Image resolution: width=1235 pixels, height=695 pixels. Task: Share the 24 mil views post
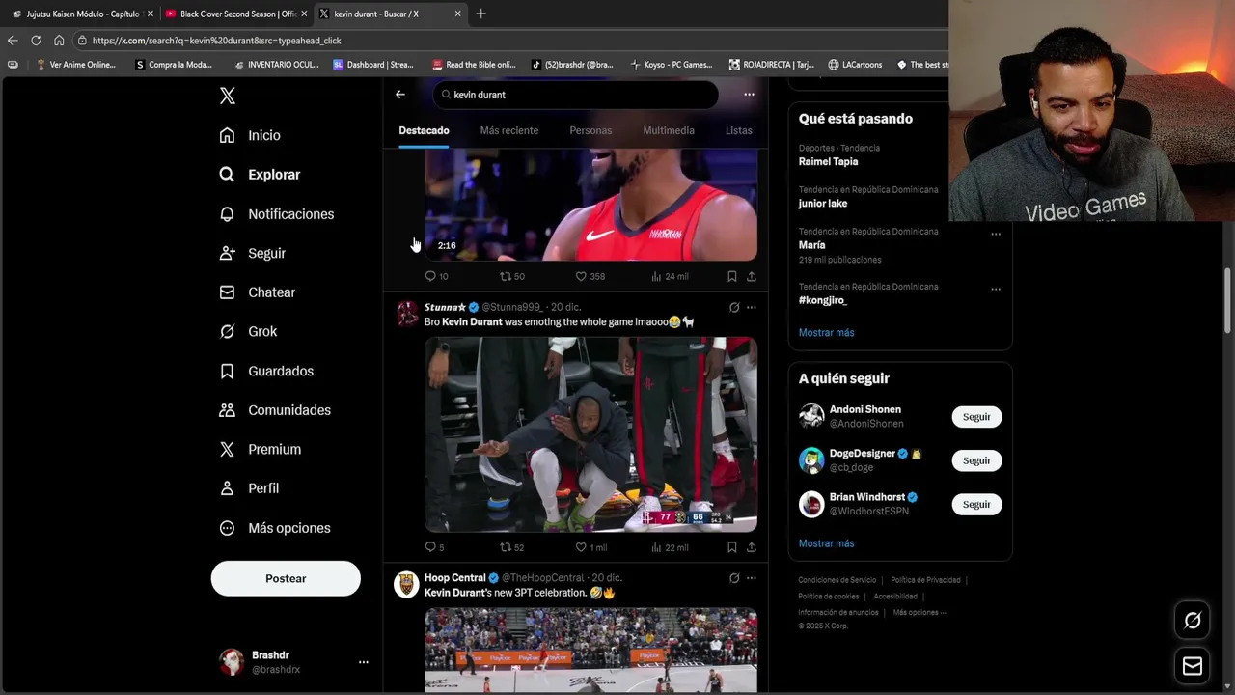(752, 276)
